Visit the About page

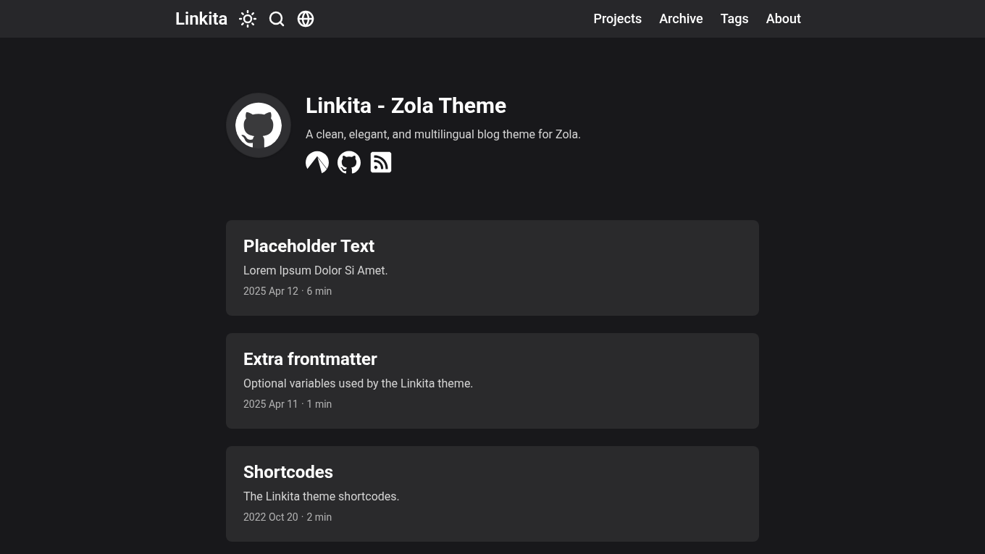coord(783,19)
